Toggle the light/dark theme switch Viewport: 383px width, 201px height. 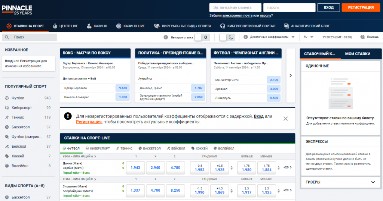227,37
